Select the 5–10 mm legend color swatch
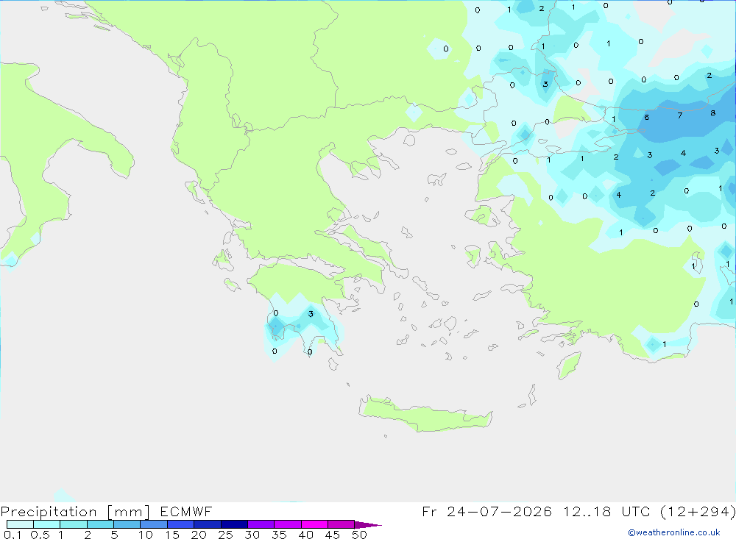 [x=127, y=524]
